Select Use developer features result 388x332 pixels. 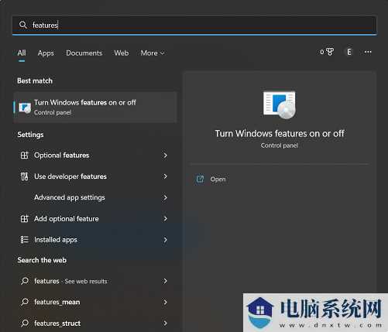tap(95, 176)
